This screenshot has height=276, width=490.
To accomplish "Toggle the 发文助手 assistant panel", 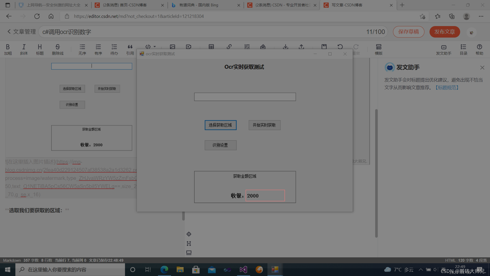I will [x=444, y=49].
